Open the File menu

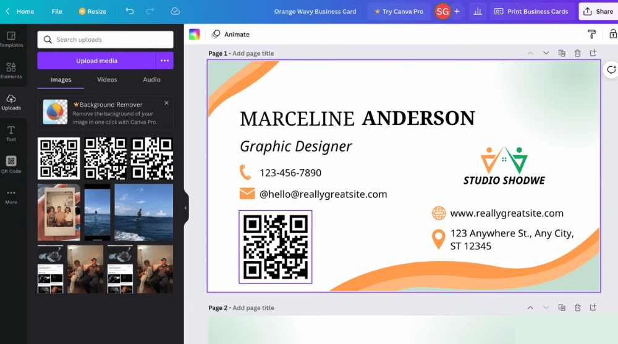click(x=57, y=11)
